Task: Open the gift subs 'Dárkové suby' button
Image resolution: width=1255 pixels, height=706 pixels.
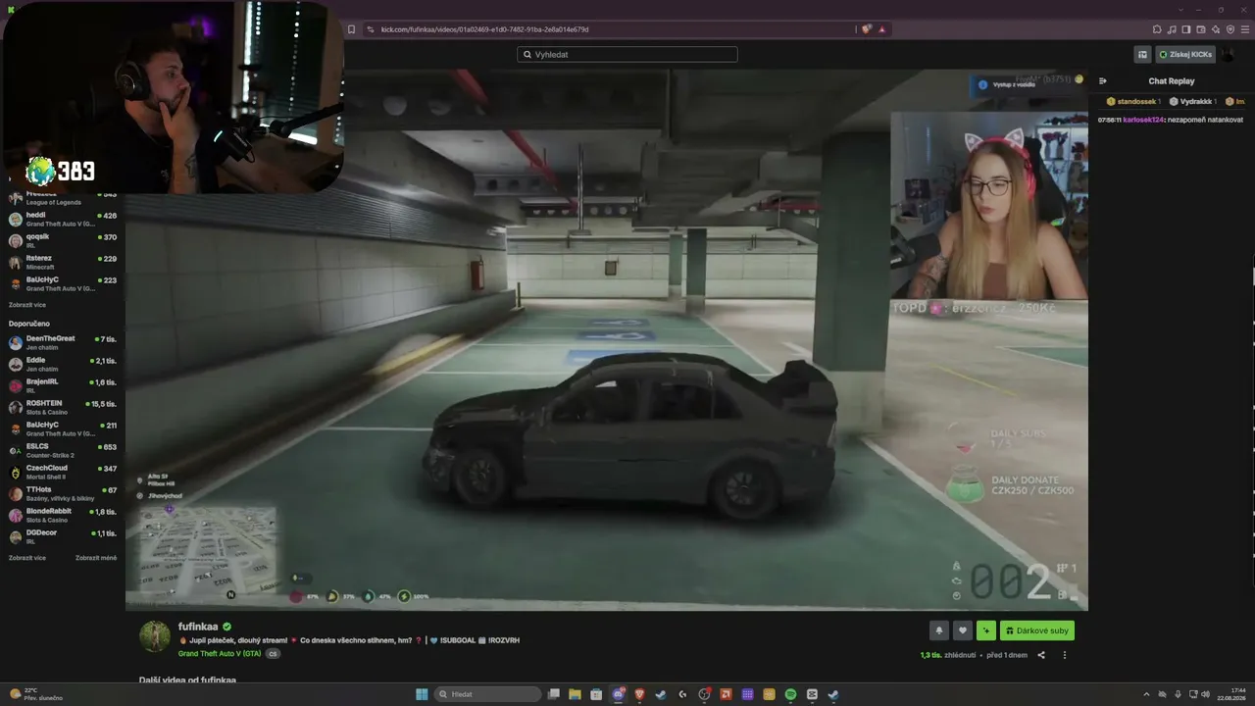Action: click(x=1037, y=630)
